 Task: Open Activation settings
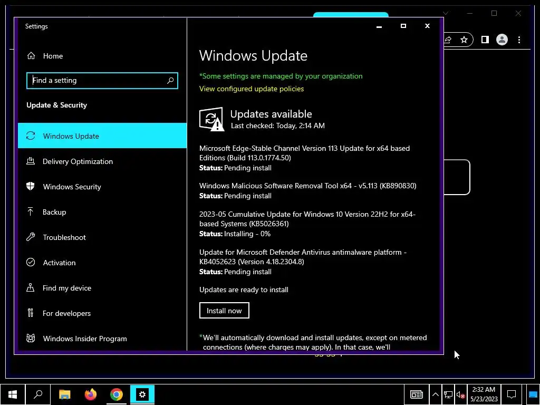pos(102,263)
